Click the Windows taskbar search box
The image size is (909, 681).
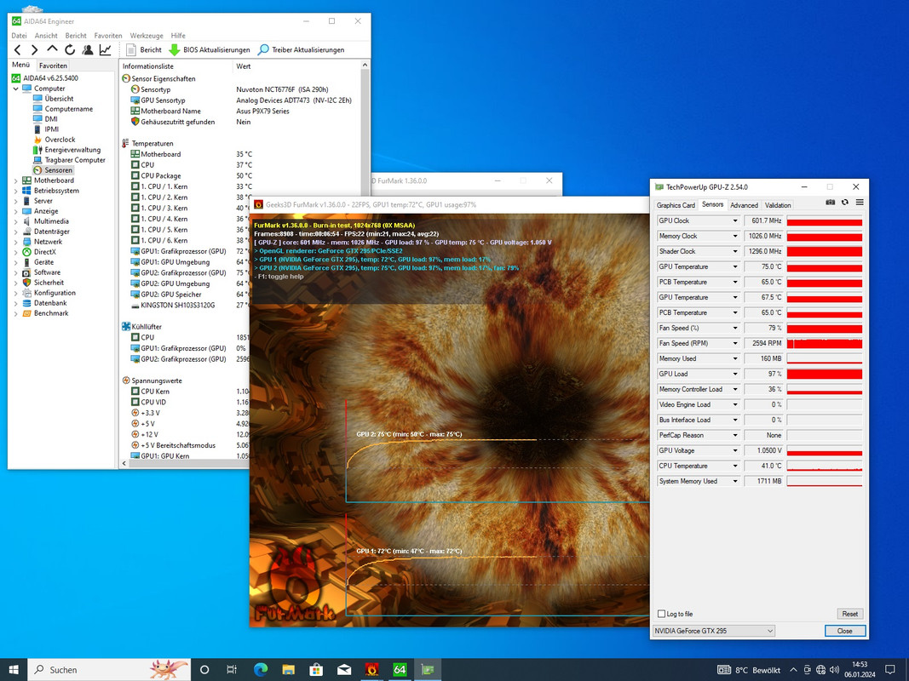pos(109,670)
